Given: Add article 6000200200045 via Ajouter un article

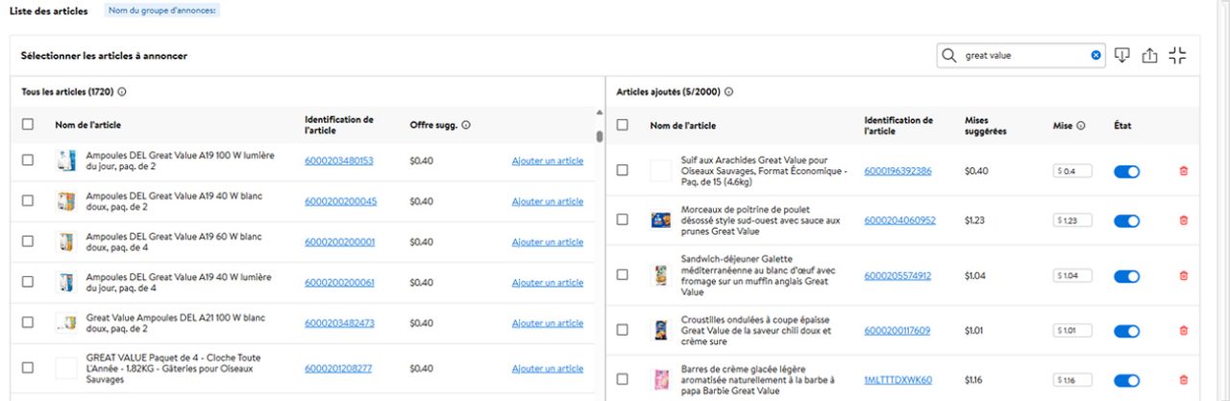Looking at the screenshot, I should 547,201.
